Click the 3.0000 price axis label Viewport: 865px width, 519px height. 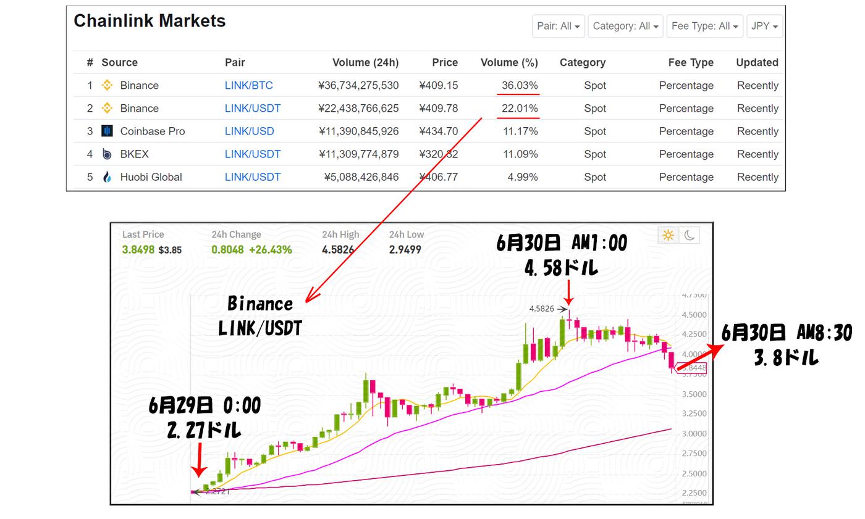pos(694,434)
